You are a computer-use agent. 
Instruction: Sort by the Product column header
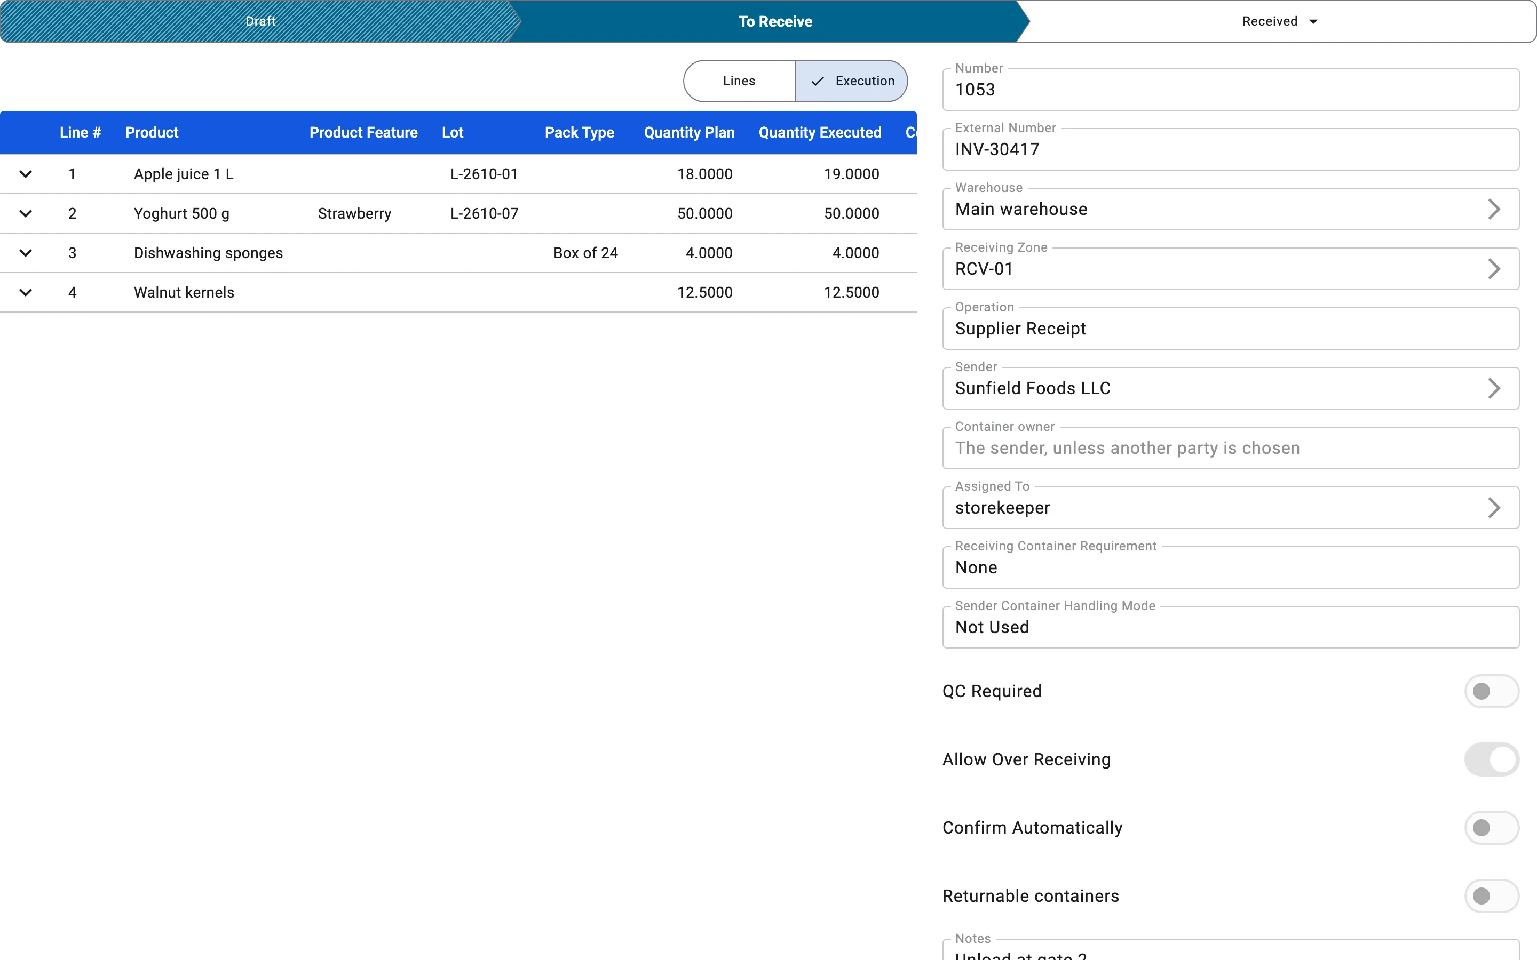pos(152,133)
